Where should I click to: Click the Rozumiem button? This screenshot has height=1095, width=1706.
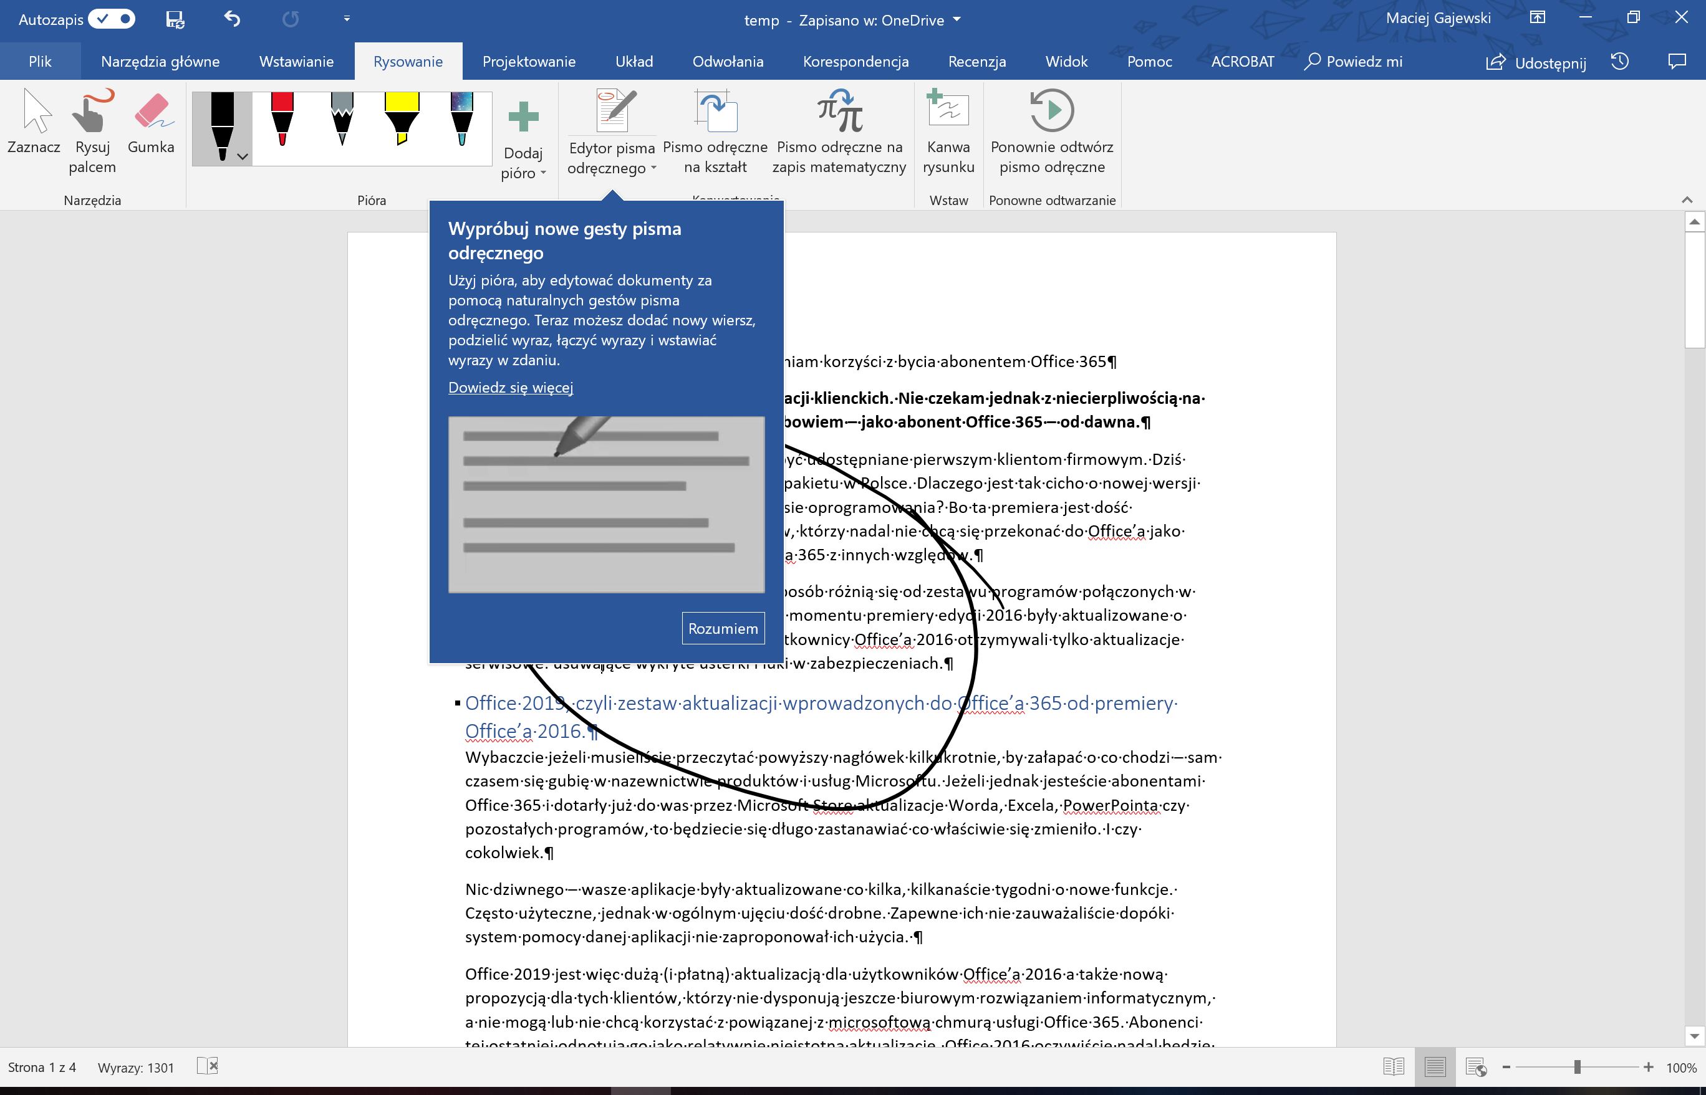[723, 629]
